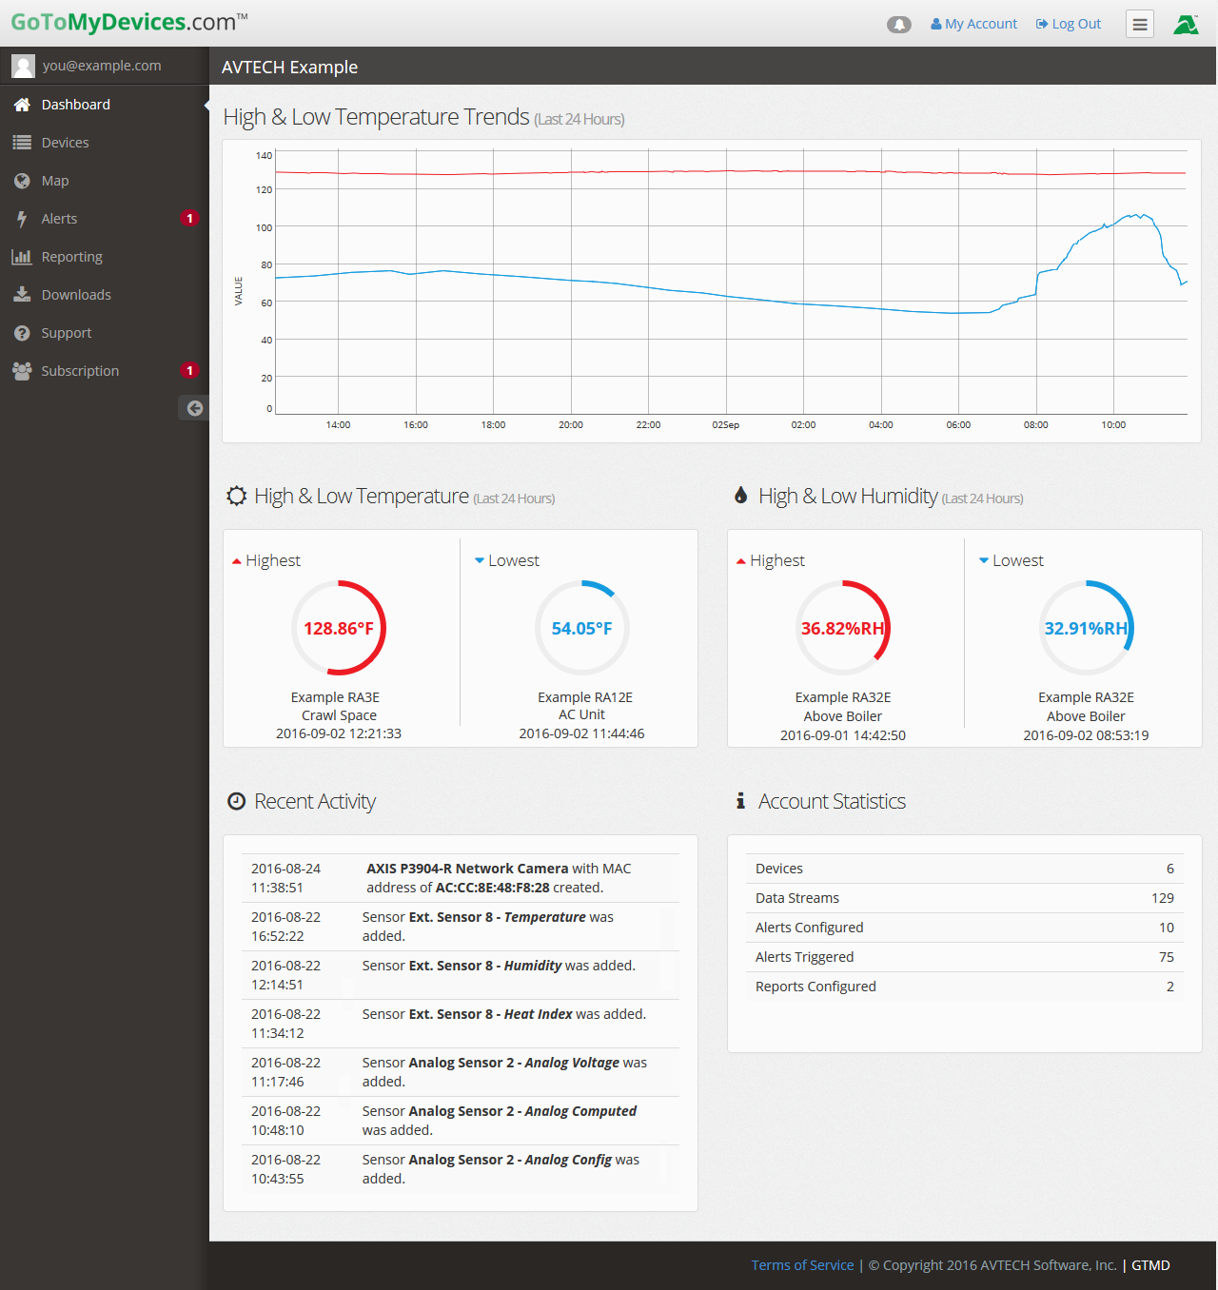Click the GoToMyDevices.com logo
1218x1290 pixels.
click(x=128, y=22)
